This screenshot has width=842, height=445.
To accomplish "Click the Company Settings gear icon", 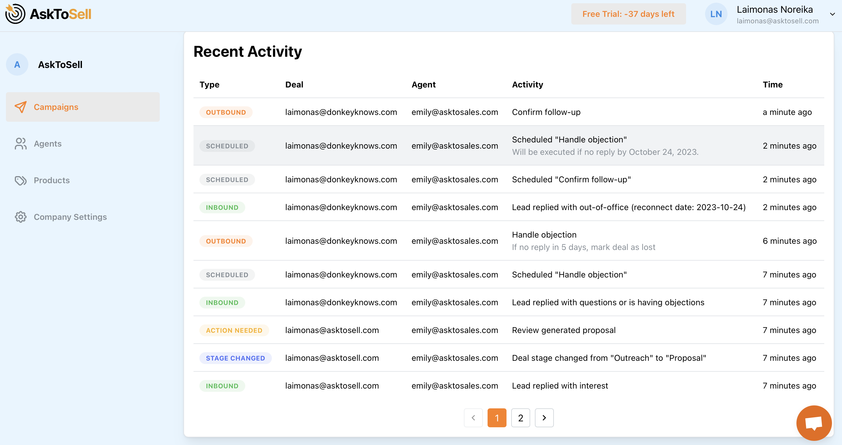I will point(21,217).
